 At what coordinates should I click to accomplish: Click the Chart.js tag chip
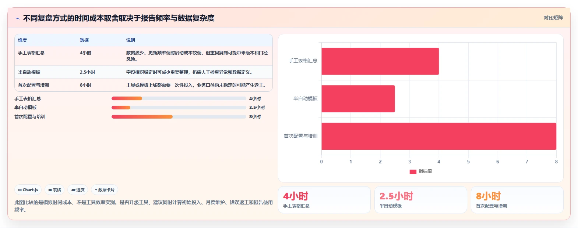tap(28, 190)
